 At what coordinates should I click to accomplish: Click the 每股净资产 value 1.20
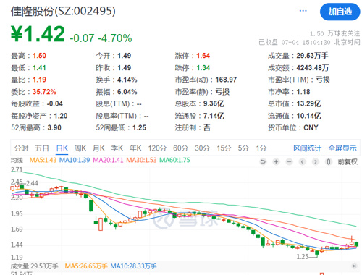click(x=61, y=116)
